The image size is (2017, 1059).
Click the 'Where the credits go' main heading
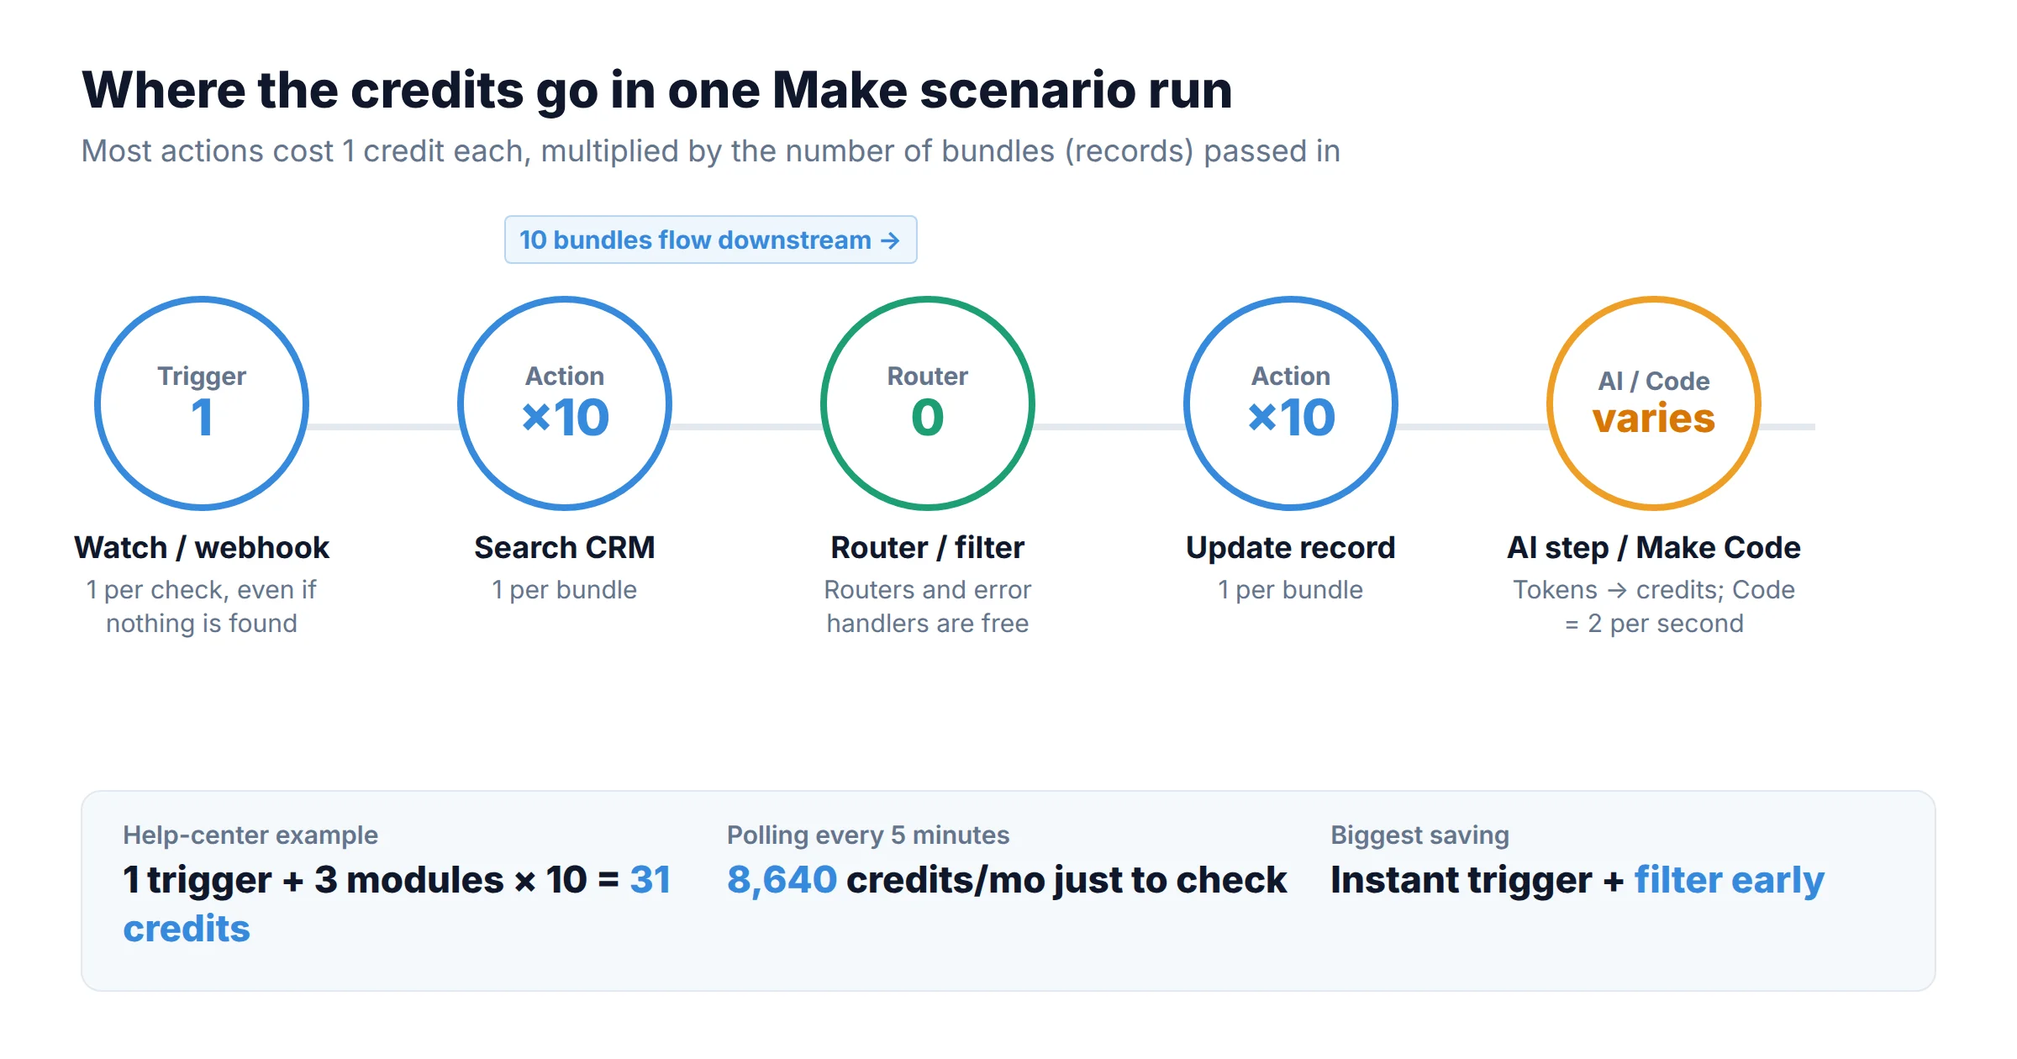tap(656, 90)
